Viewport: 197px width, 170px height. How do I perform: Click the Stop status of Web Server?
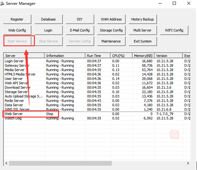pyautogui.click(x=50, y=114)
